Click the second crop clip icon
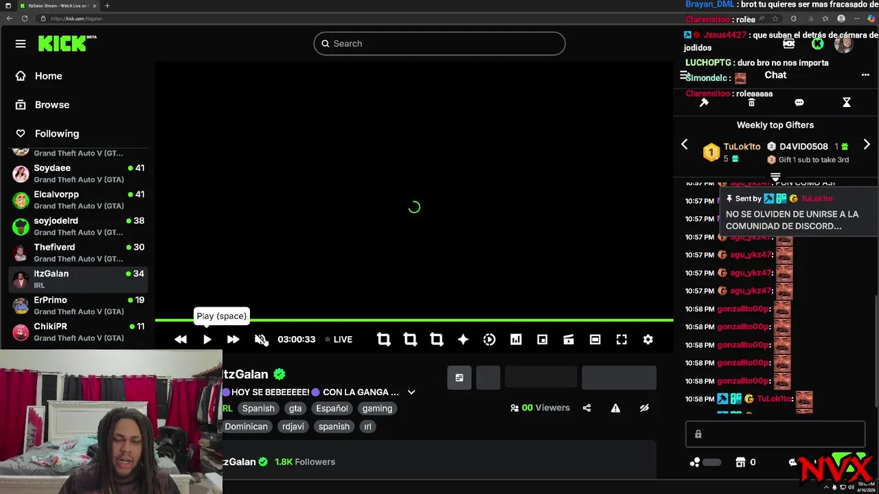The height and width of the screenshot is (494, 879). click(410, 340)
